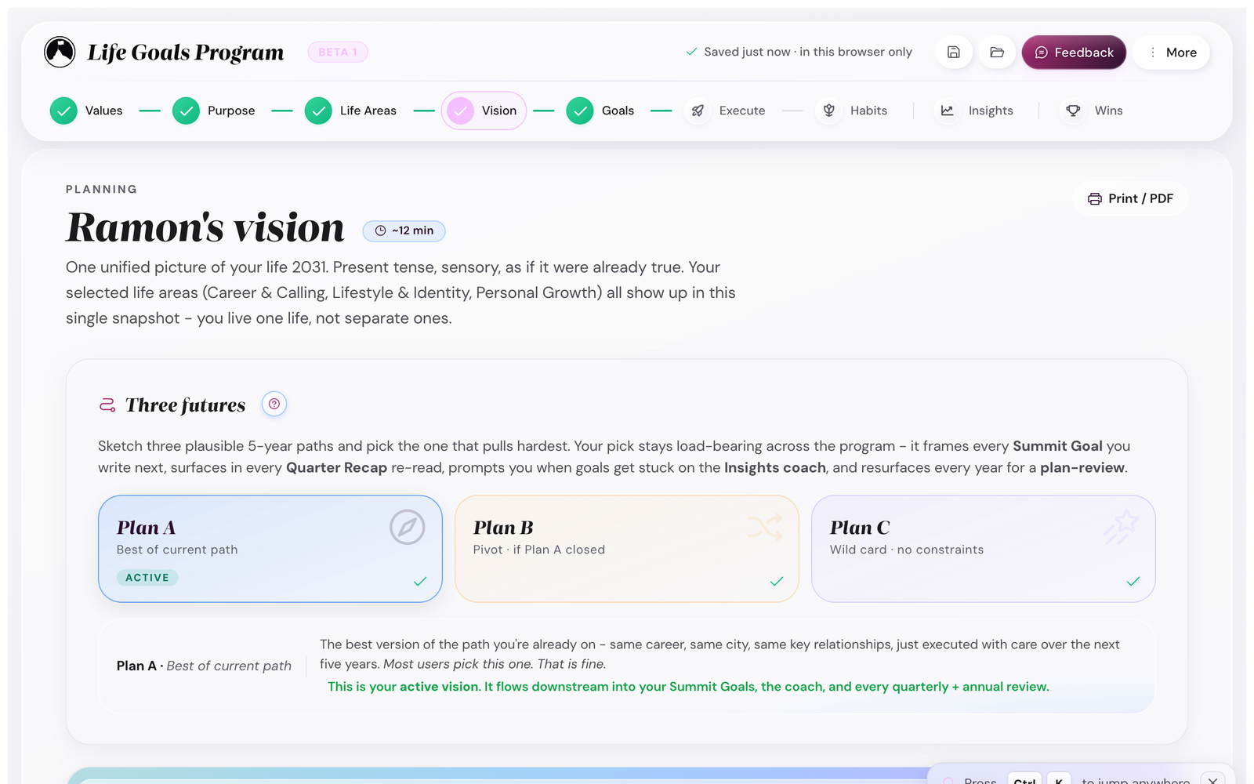The height and width of the screenshot is (784, 1254).
Task: Click Print / PDF button
Action: (1130, 199)
